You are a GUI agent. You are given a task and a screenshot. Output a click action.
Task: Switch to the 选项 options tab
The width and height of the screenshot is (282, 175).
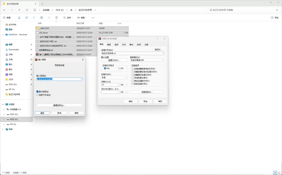tap(116, 45)
